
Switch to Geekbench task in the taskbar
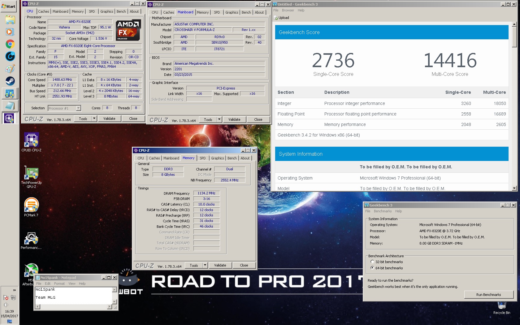(10, 93)
